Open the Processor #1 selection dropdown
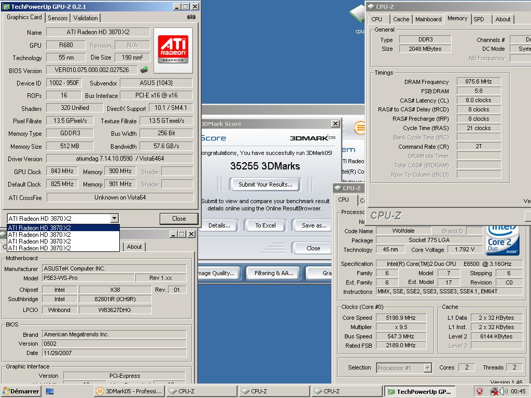Image resolution: width=531 pixels, height=398 pixels. 428,367
